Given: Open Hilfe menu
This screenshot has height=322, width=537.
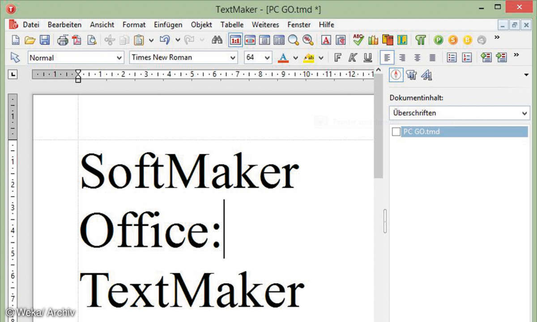Looking at the screenshot, I should point(327,25).
